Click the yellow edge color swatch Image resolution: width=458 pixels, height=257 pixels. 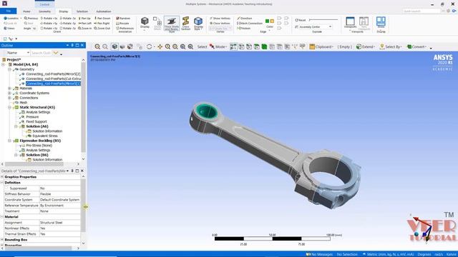[272, 21]
